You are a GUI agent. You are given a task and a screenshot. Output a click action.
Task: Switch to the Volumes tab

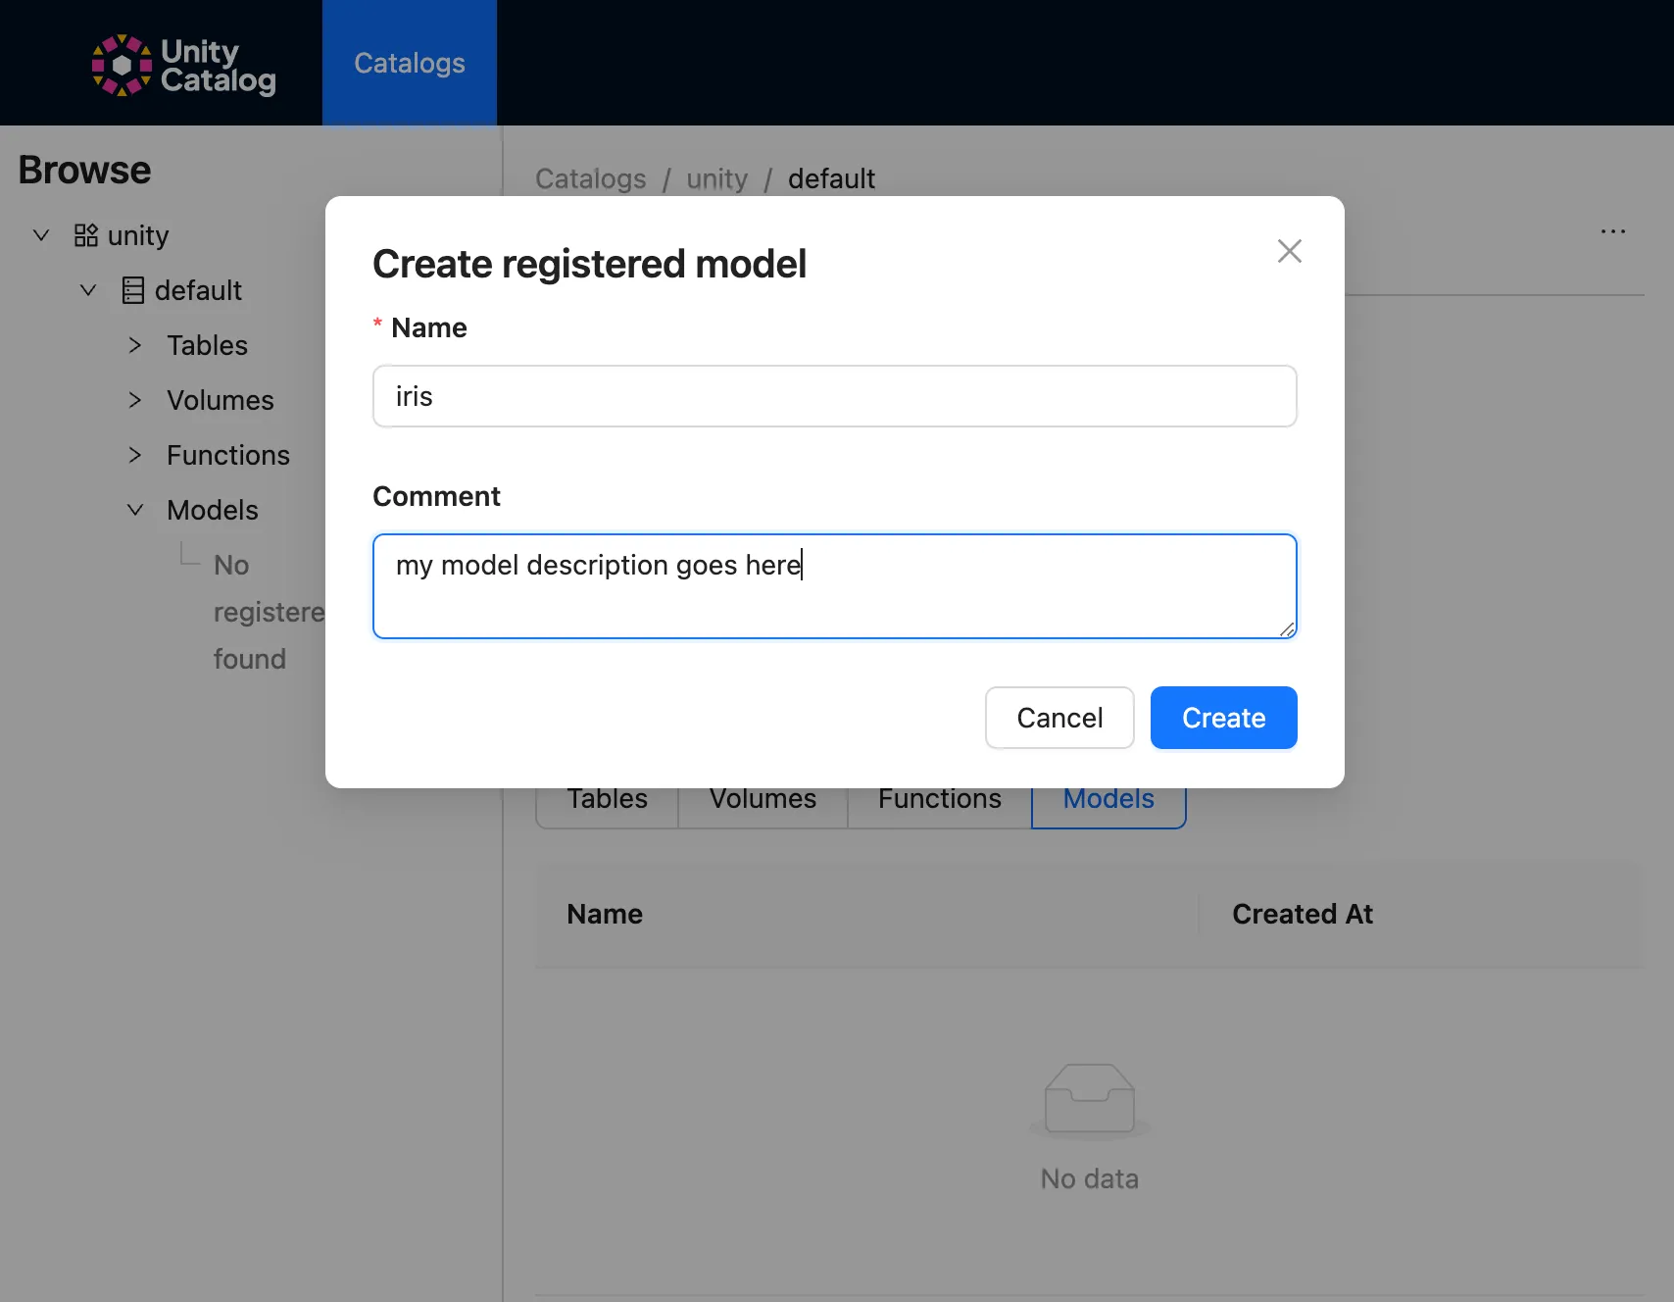[763, 799]
